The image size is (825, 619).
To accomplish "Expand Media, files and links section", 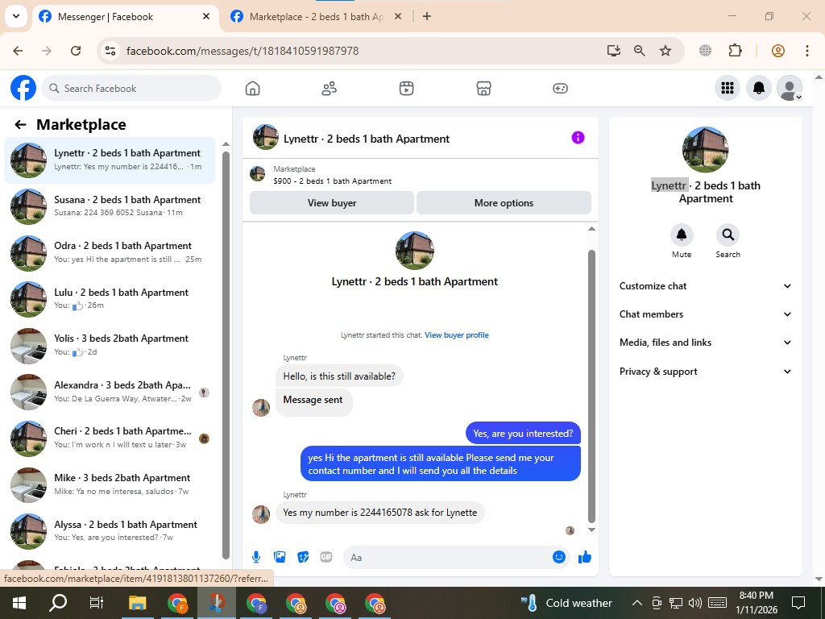I will 705,343.
